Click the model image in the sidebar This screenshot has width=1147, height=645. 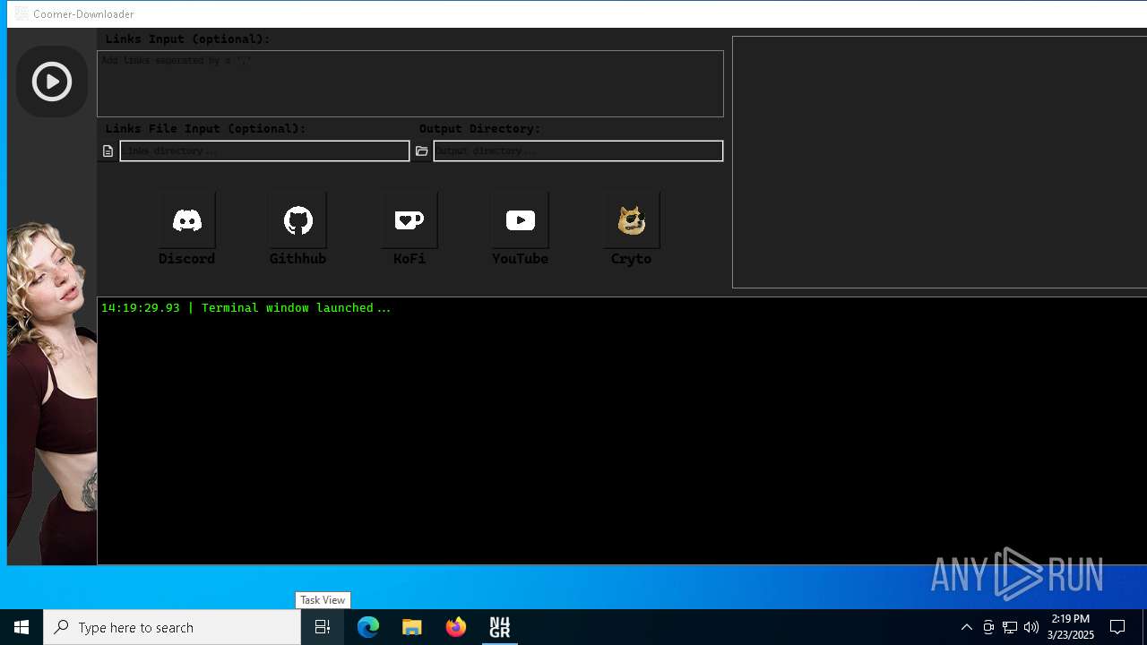pyautogui.click(x=52, y=392)
